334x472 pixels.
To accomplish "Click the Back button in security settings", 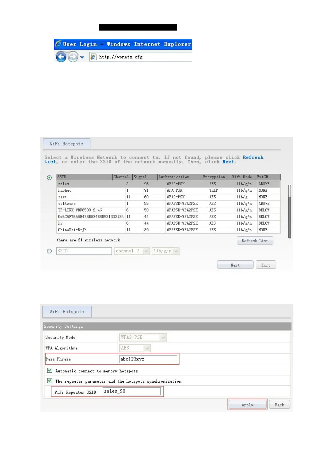I will (x=280, y=404).
